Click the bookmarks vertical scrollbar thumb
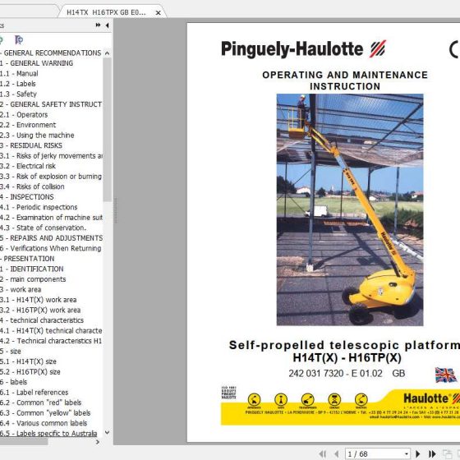Screen dimensions: 460x460 click(x=107, y=130)
